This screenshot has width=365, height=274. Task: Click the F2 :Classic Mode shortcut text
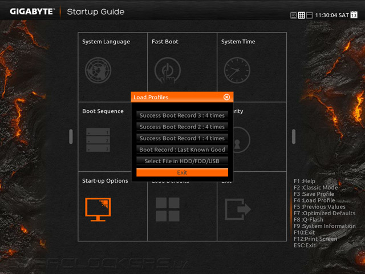pyautogui.click(x=315, y=188)
